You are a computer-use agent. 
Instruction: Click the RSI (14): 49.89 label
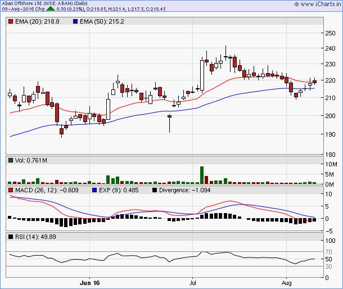coord(35,237)
